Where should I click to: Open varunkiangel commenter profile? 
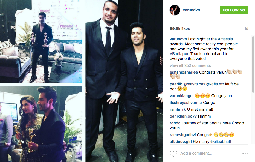(181, 96)
